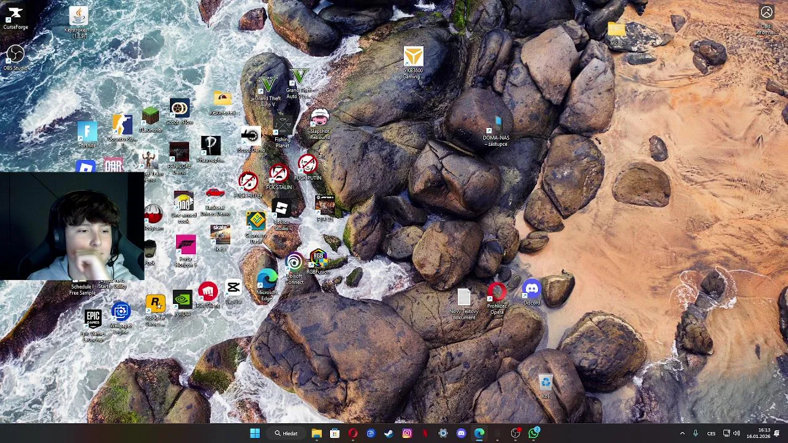This screenshot has width=788, height=443.
Task: Open OBS Studio from the taskbar
Action: [515, 433]
